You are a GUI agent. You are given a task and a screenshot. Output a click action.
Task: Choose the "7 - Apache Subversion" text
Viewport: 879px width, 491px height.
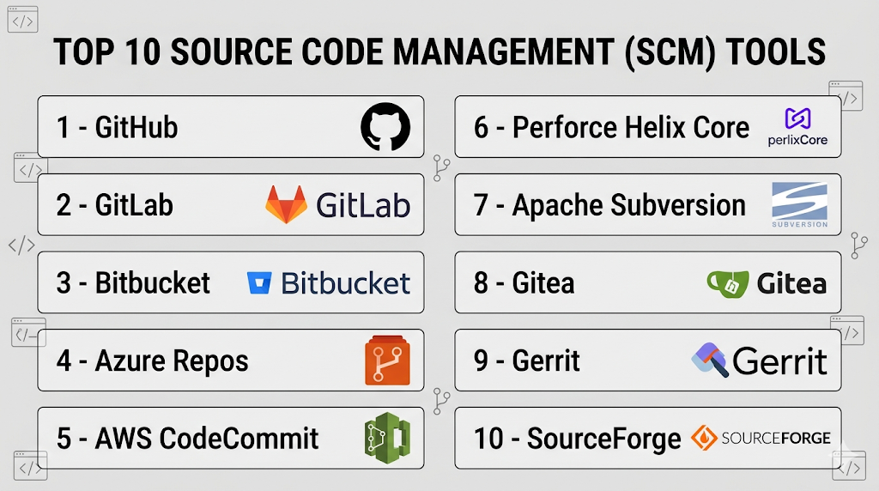(609, 205)
